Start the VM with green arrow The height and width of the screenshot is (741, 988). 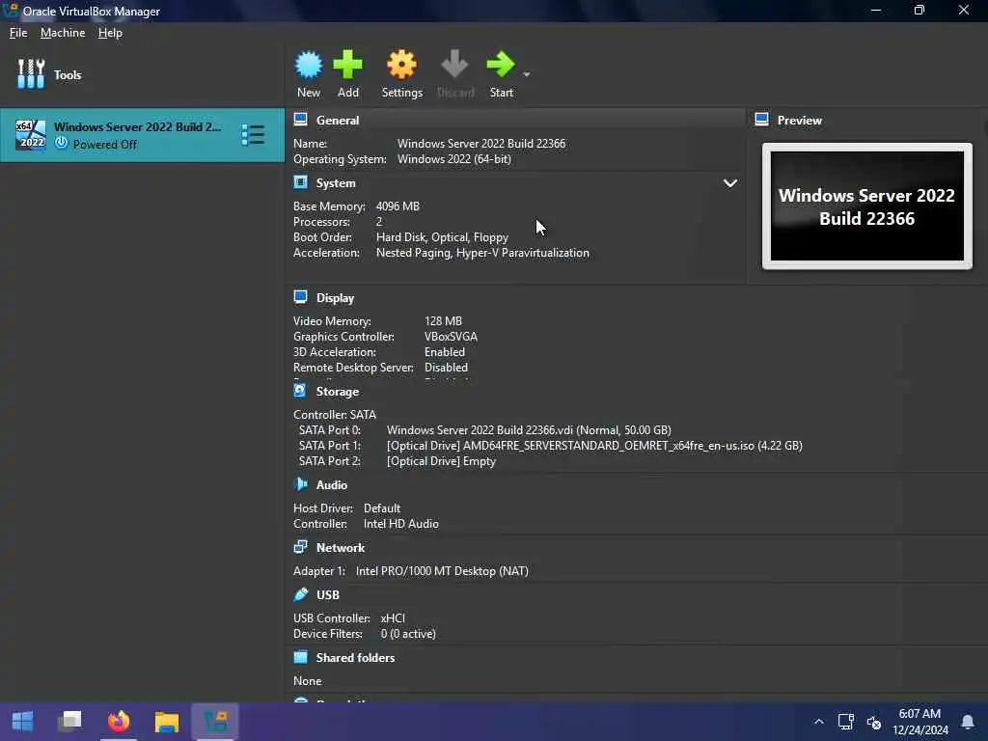[x=501, y=65]
